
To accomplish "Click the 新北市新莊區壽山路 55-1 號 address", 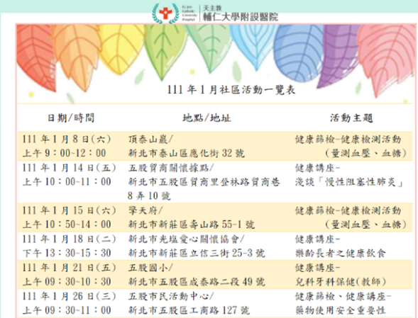I will point(192,225).
